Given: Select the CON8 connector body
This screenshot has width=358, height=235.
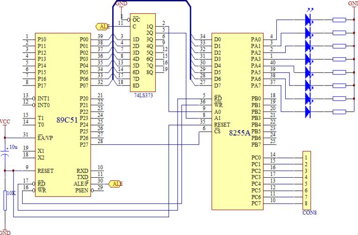Looking at the screenshot, I should [307, 180].
